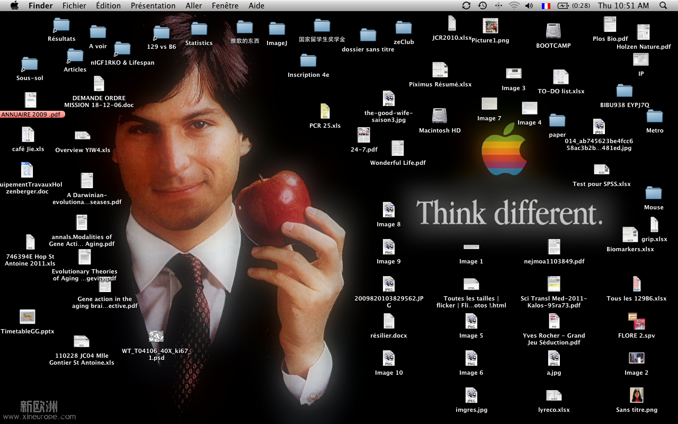
Task: Select the FLORE 2.spv file
Action: click(x=637, y=321)
